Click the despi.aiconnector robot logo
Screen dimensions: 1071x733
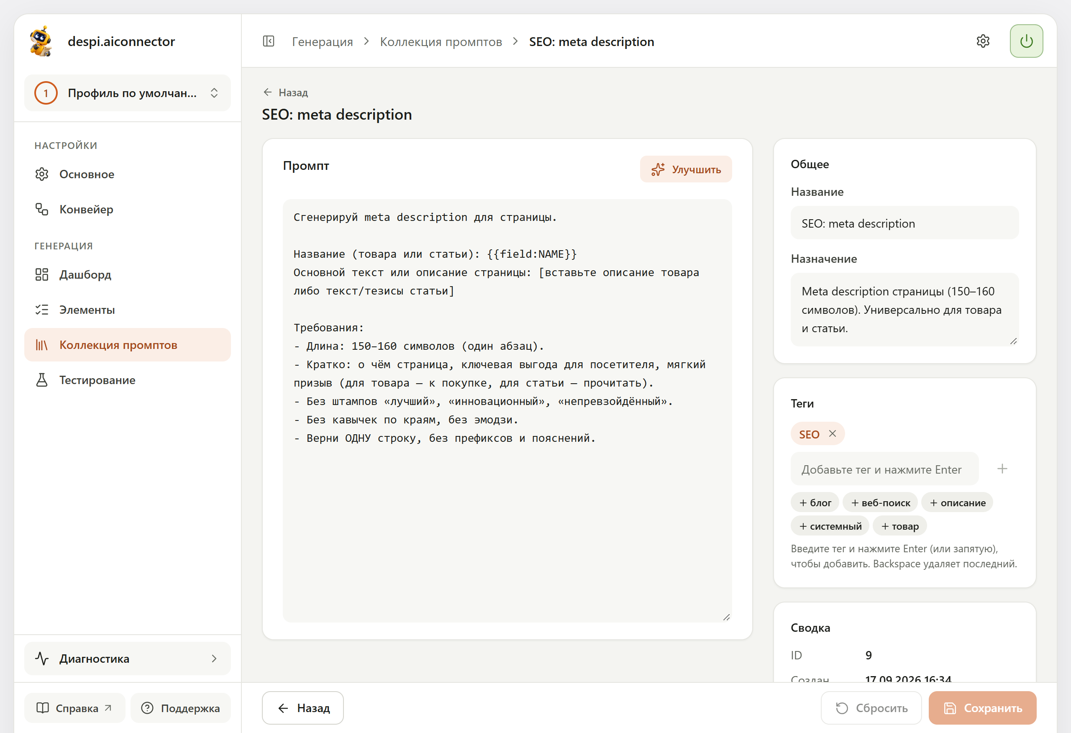coord(41,41)
